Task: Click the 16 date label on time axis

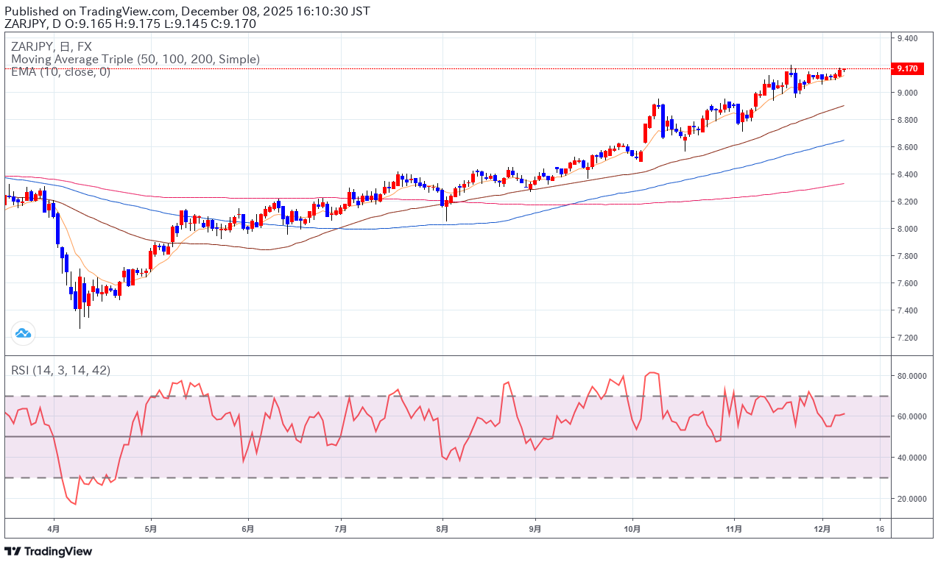Action: 880,529
